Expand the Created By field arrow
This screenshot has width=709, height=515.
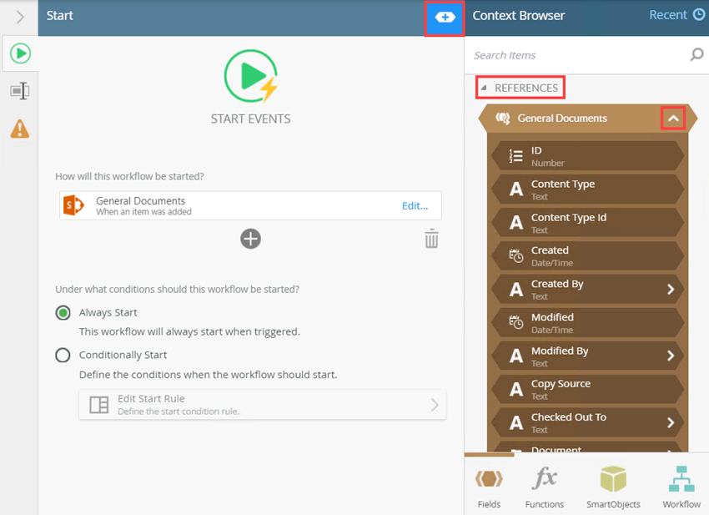coord(671,290)
